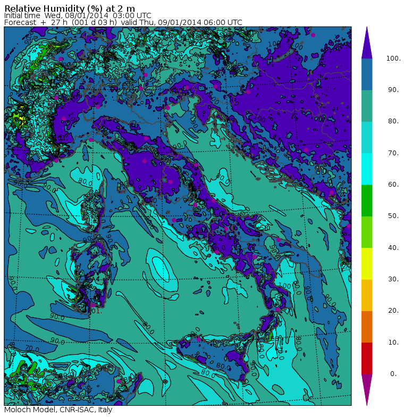Click the purple color swatch above 100 in legend
This screenshot has height=417, width=404.
coord(367,43)
